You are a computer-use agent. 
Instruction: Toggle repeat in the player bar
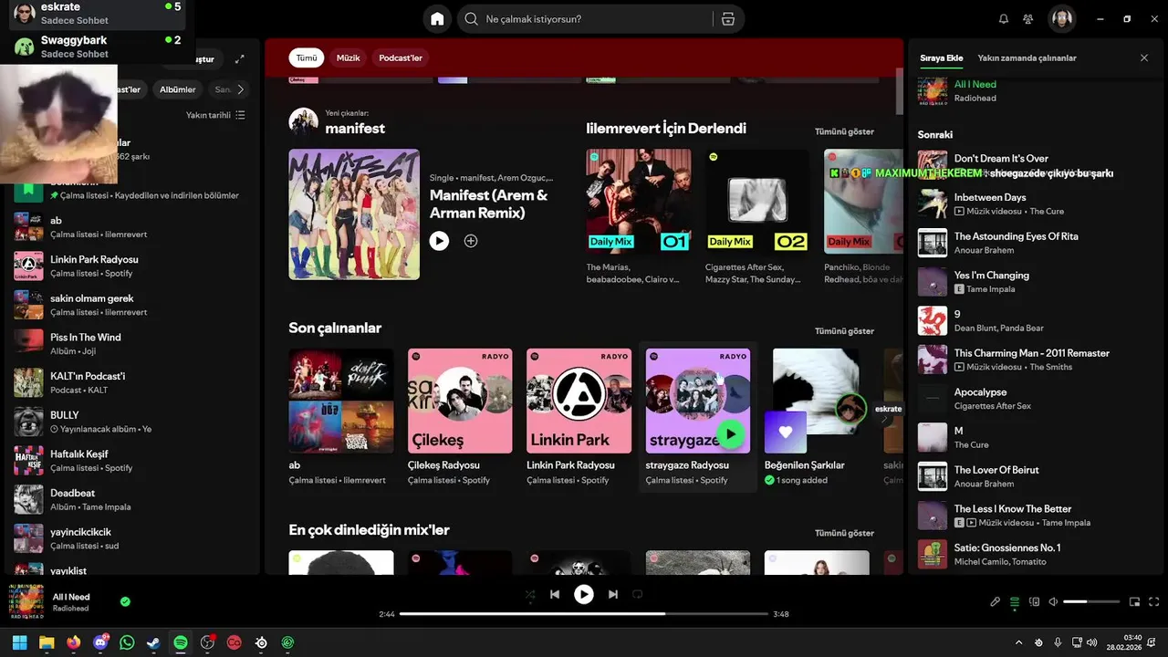click(638, 594)
